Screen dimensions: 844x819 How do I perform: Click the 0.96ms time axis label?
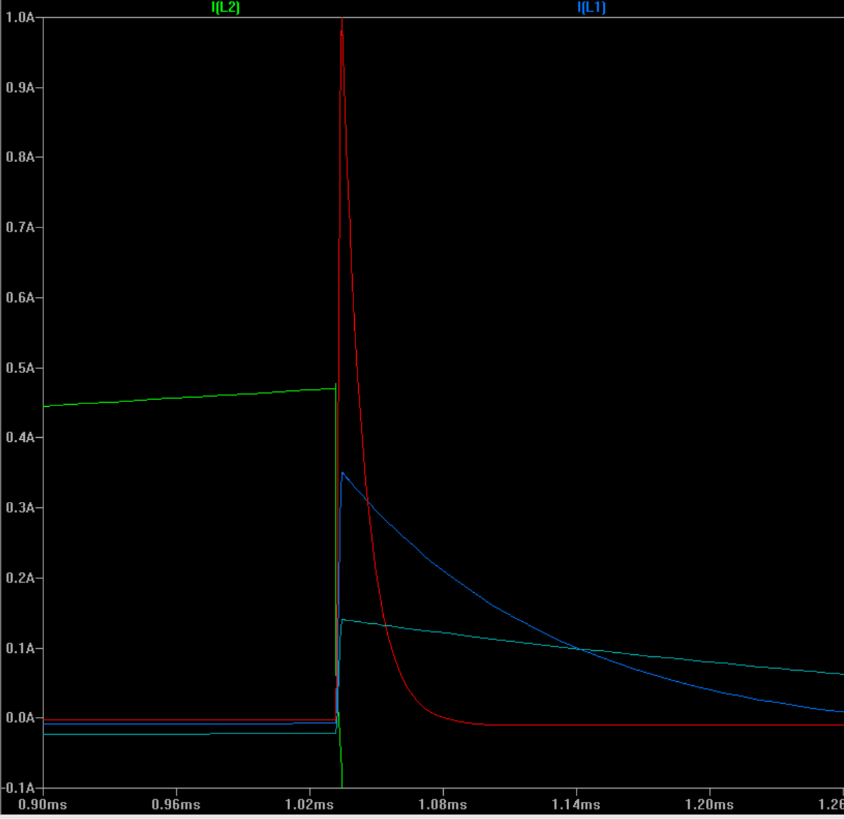click(x=177, y=805)
